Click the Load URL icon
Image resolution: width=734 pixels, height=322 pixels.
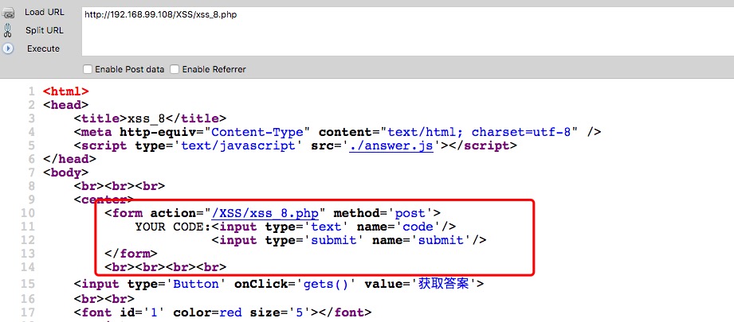point(8,13)
